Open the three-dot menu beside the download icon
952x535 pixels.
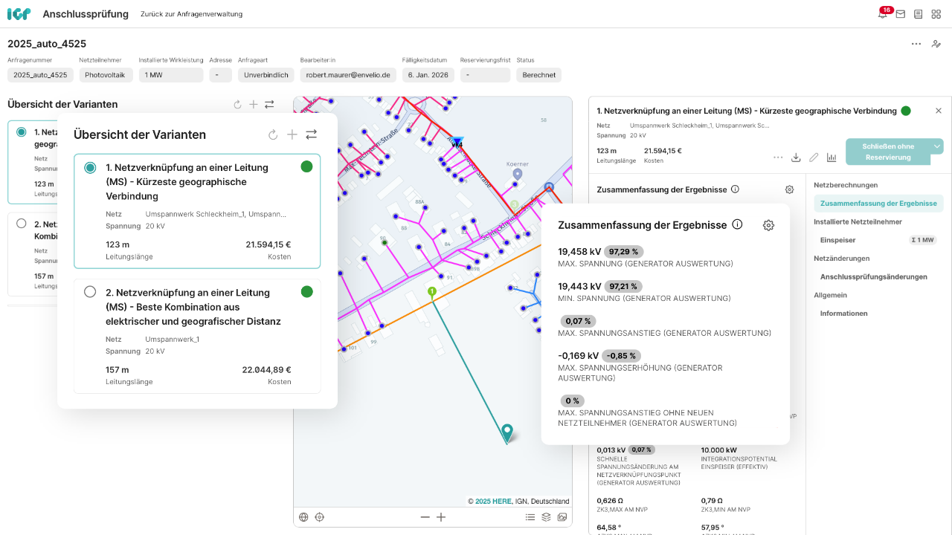[x=778, y=158]
